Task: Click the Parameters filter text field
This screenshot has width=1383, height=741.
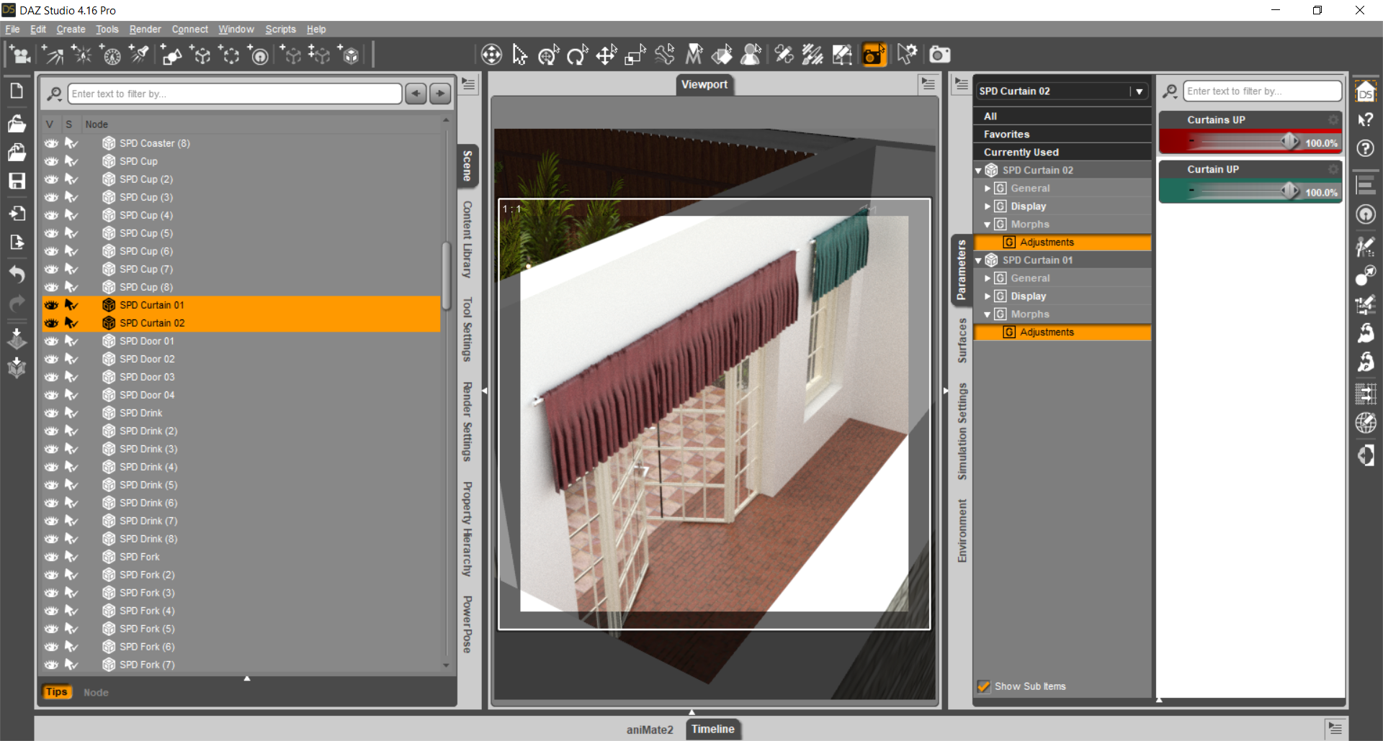Action: coord(1262,91)
